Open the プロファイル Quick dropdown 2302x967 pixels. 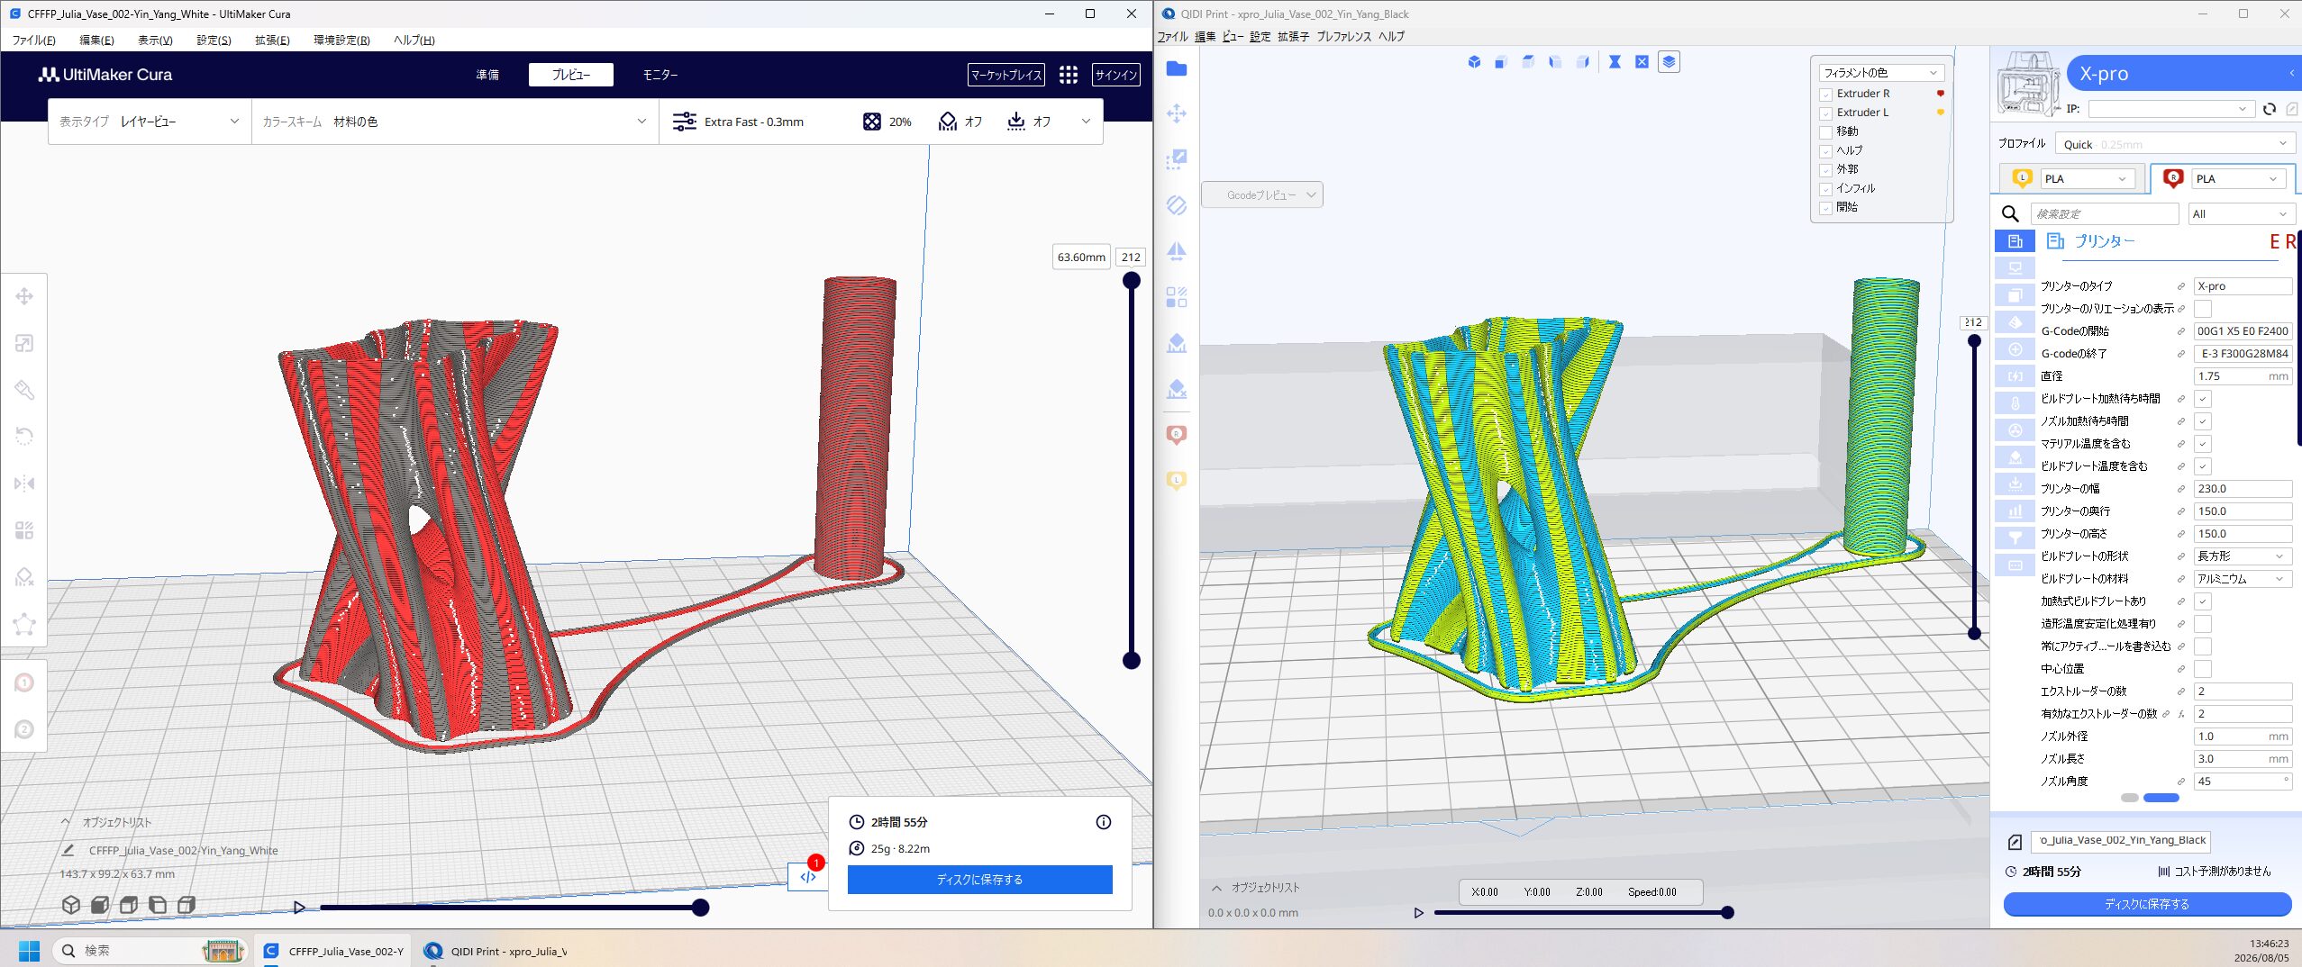tap(2174, 144)
